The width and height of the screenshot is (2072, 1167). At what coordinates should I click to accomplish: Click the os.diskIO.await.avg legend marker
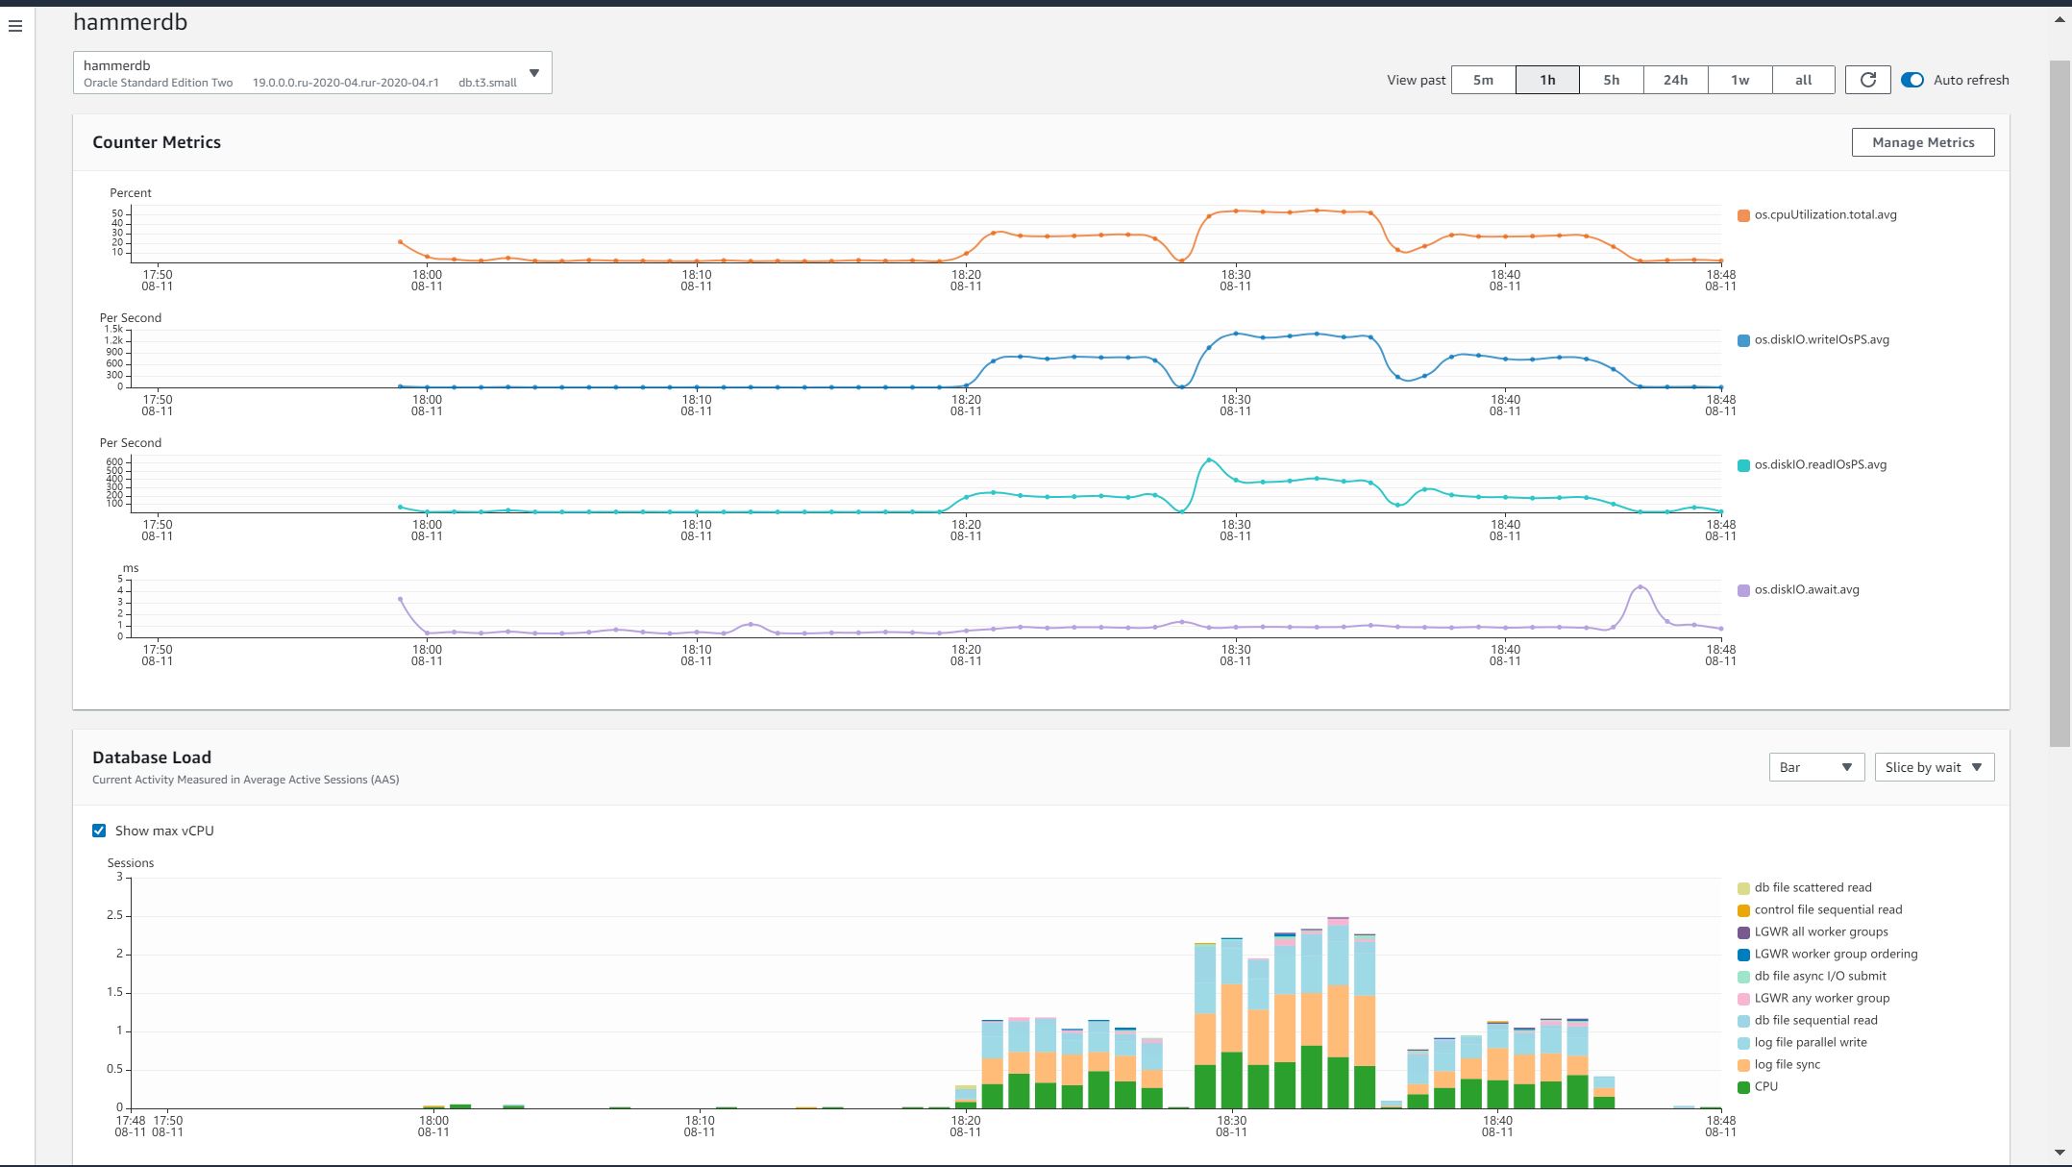coord(1743,590)
